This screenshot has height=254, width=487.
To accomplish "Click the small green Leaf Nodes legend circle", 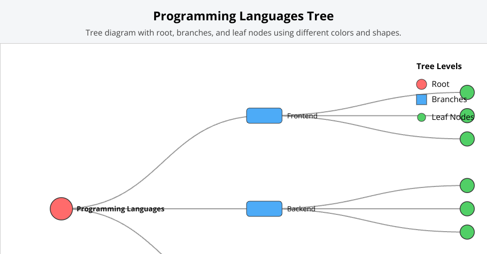I will coord(422,117).
